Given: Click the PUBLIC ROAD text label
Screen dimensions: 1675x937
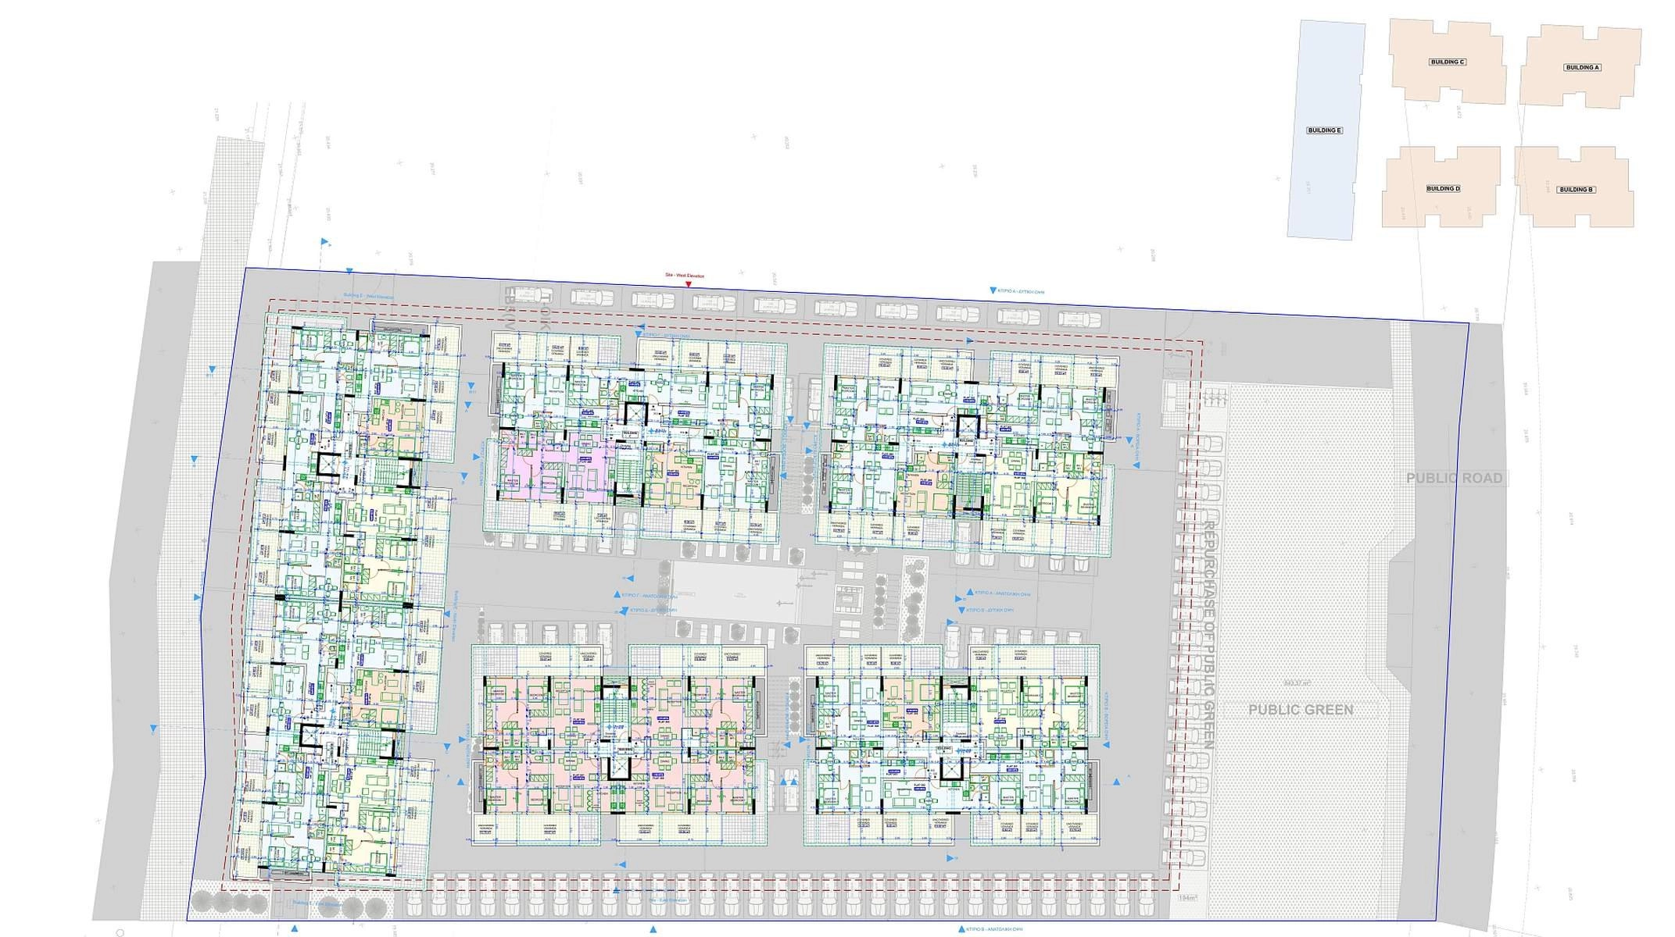Looking at the screenshot, I should tap(1454, 478).
